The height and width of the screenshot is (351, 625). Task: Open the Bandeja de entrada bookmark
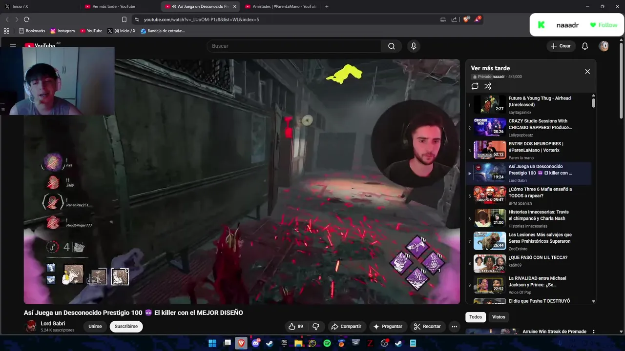click(163, 31)
